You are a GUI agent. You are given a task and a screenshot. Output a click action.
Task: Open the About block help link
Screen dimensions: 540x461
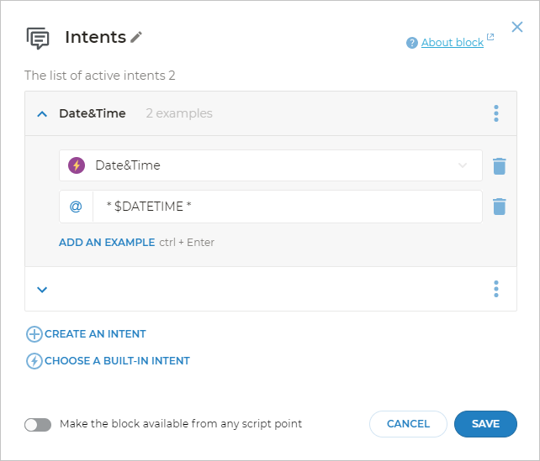click(452, 42)
